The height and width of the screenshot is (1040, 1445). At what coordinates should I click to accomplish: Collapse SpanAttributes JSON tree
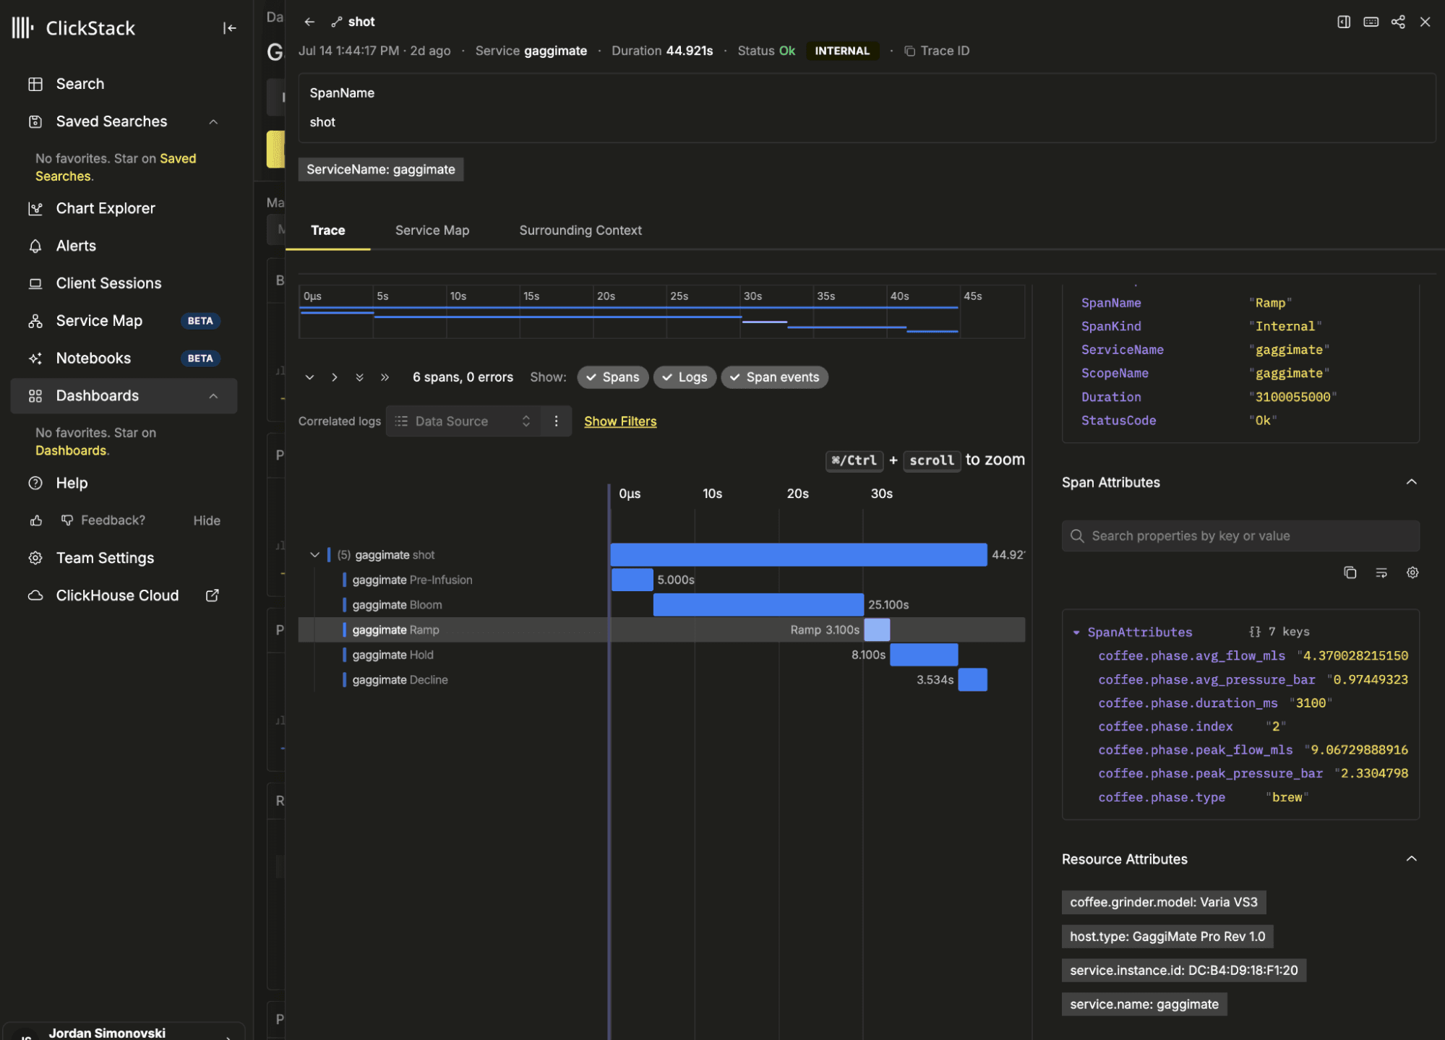point(1076,632)
